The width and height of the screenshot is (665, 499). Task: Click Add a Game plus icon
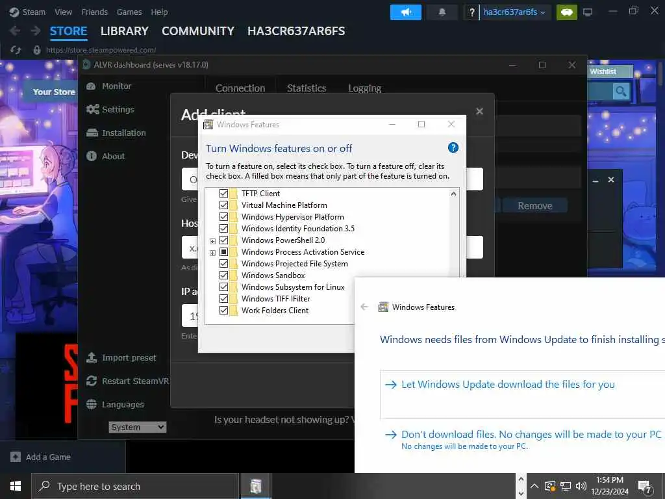pos(16,457)
